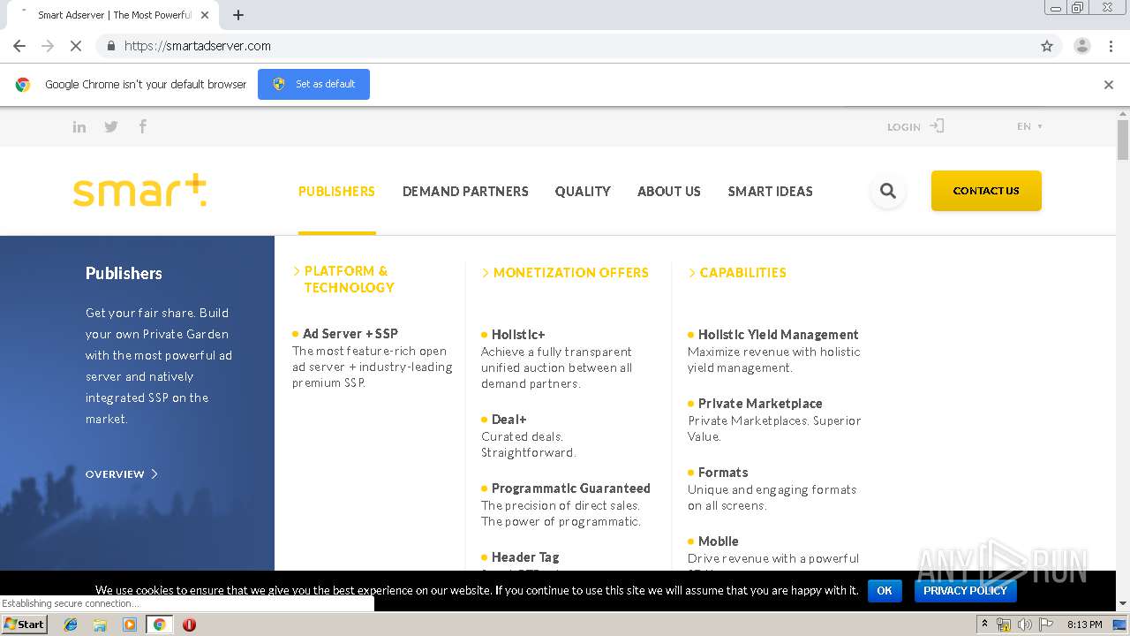Open a new browser tab
Viewport: 1130px width, 636px height.
click(238, 15)
